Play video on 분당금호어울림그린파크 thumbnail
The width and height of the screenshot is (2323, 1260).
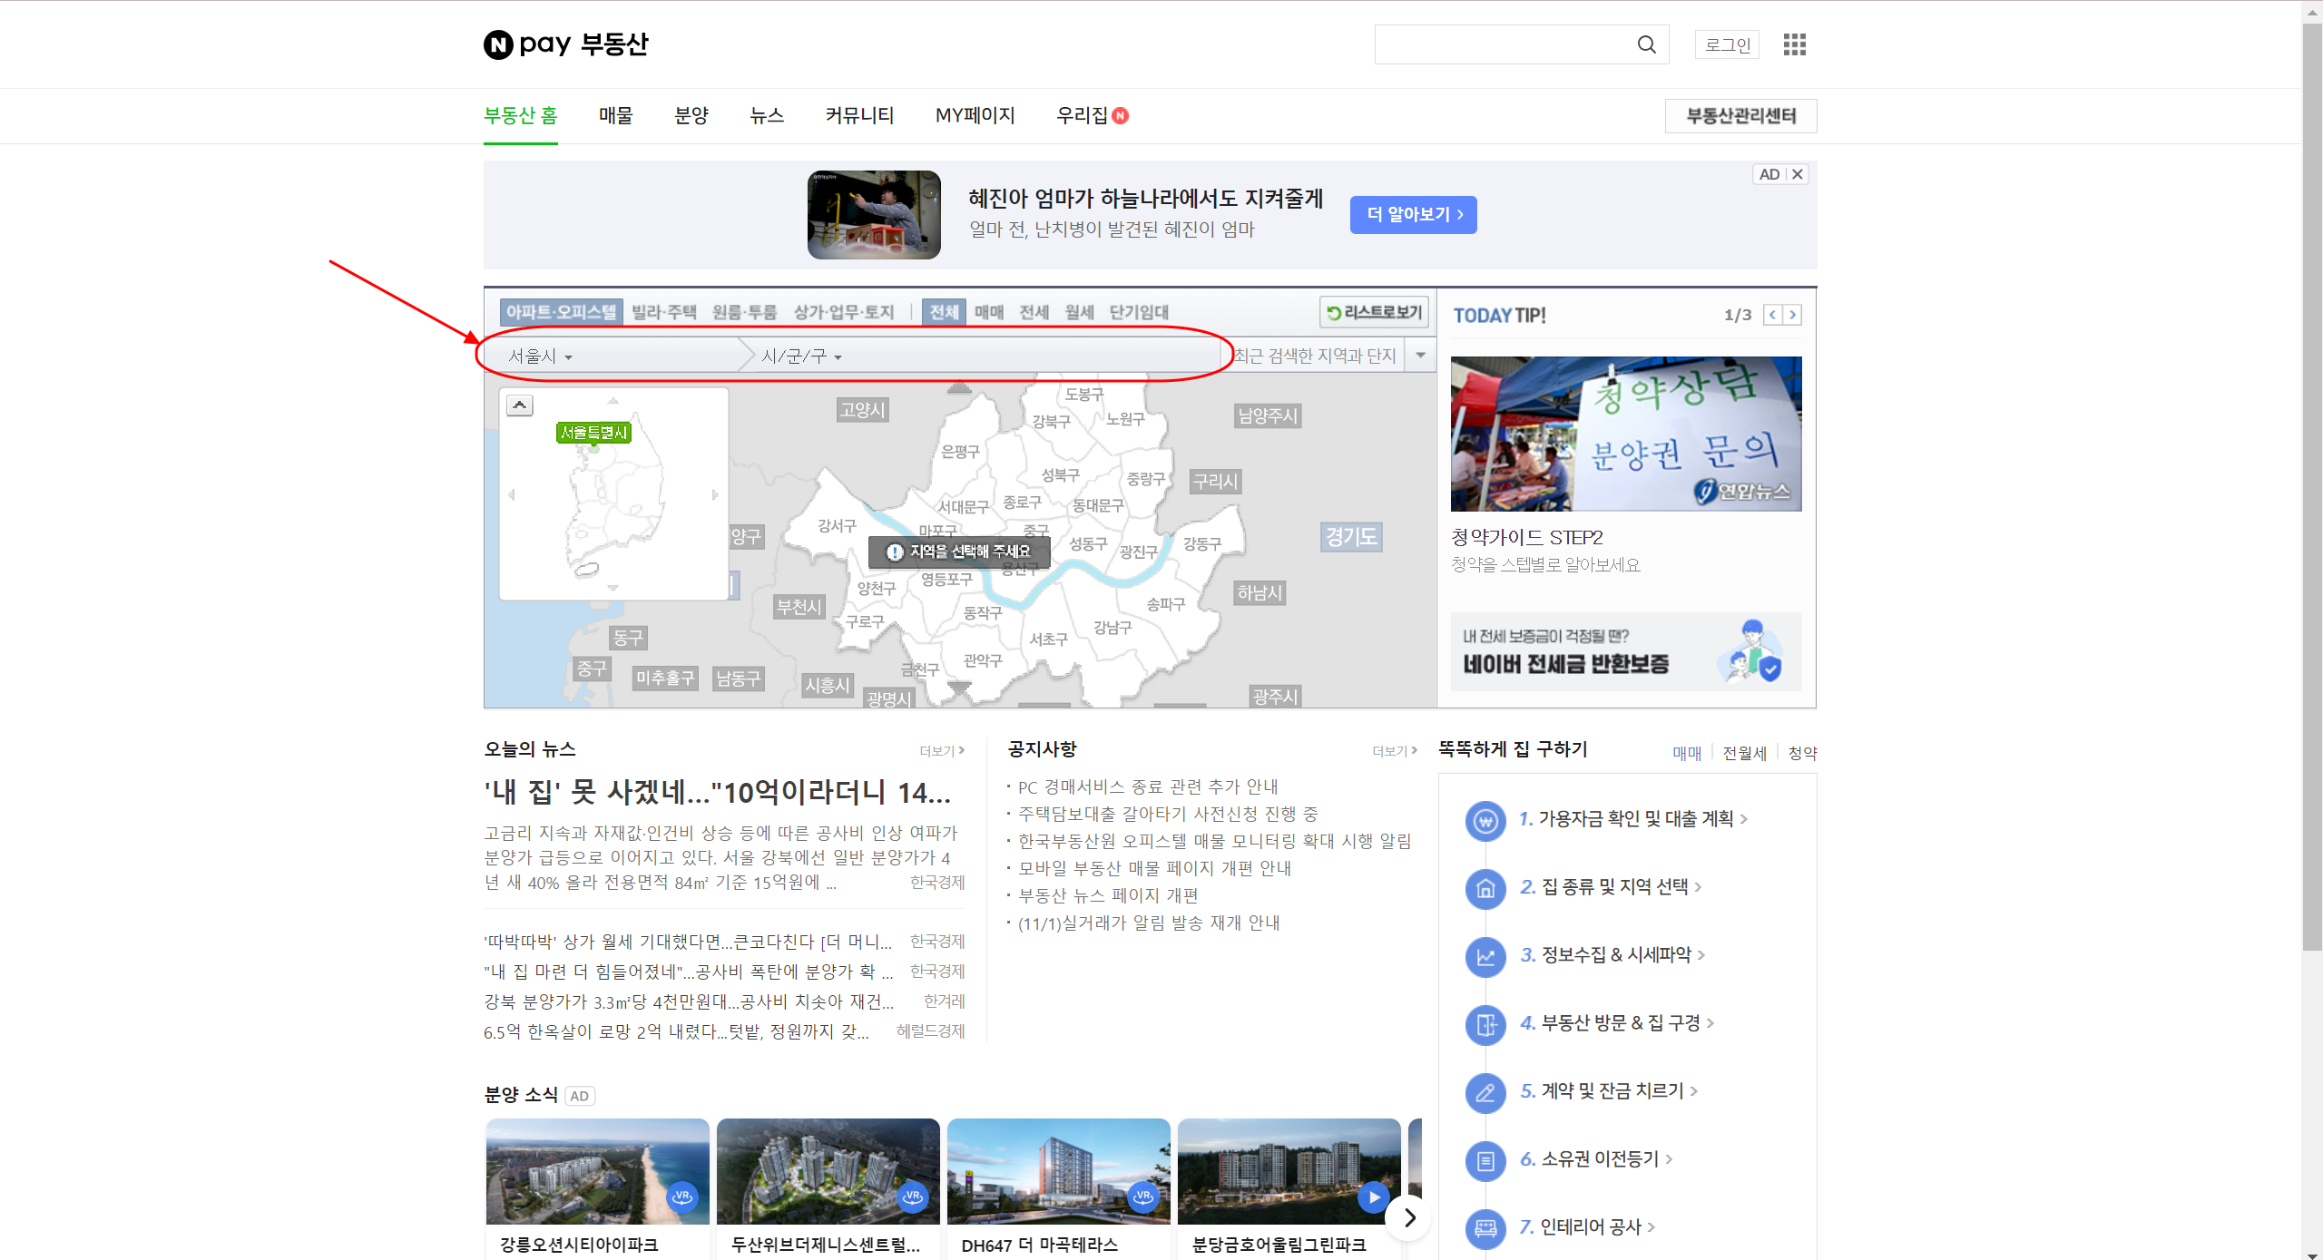pos(1374,1197)
